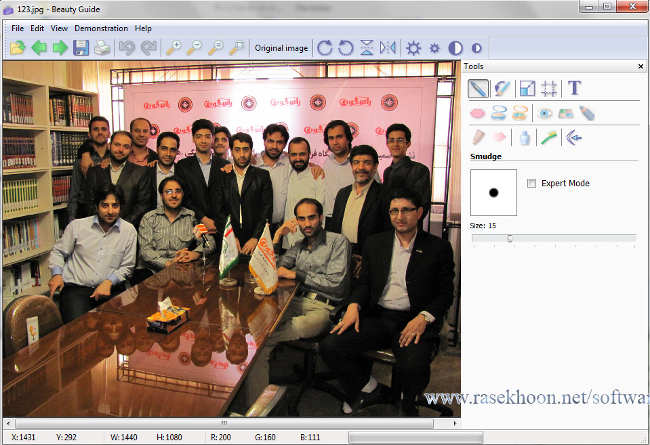The height and width of the screenshot is (445, 650).
Task: Redo the edit in the toolbar
Action: 148,47
